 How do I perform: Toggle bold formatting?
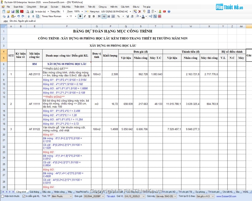(80, 16)
